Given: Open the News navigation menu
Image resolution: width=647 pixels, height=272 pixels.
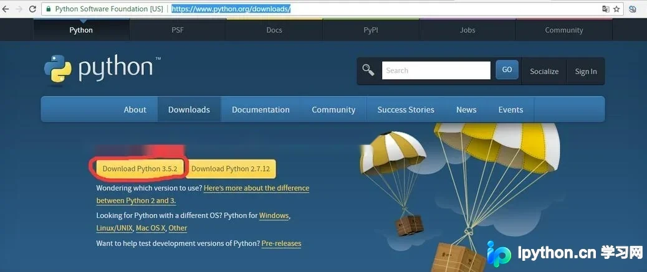Looking at the screenshot, I should coord(466,110).
